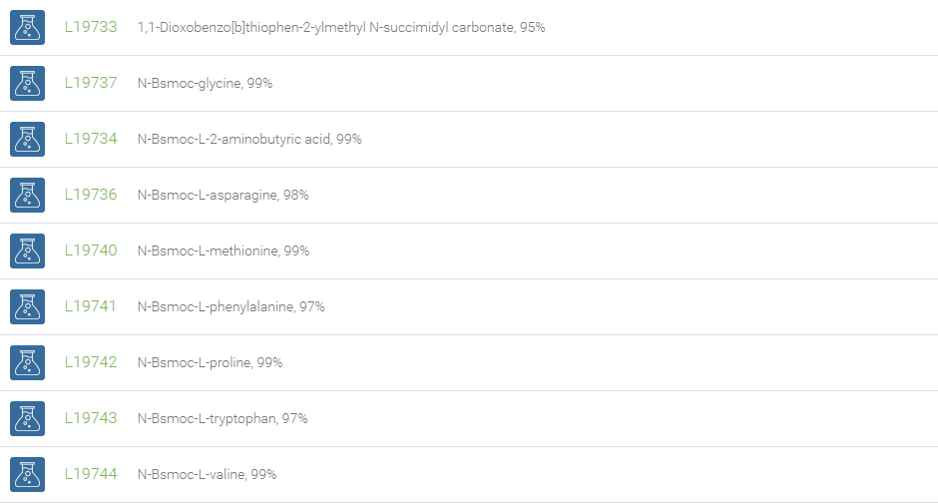938x503 pixels.
Task: Click the L19740 product number
Action: coord(91,251)
